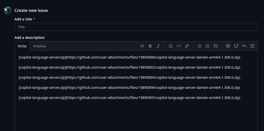Viewport: 264px width, 131px height.
Task: Select the Write tab
Action: [22, 46]
